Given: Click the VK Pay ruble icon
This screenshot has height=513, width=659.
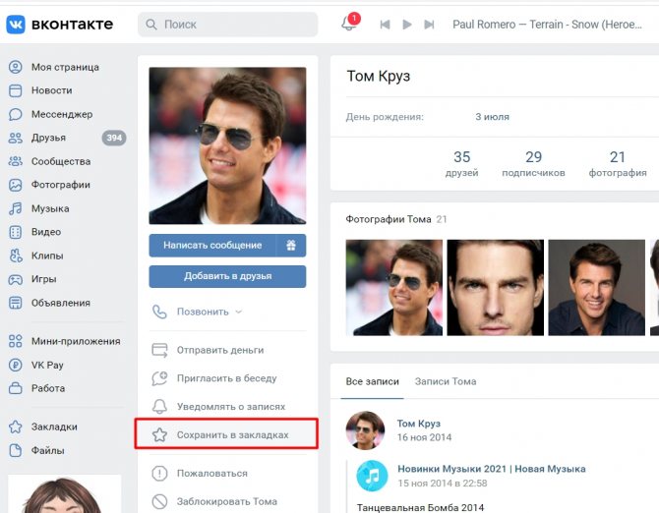Looking at the screenshot, I should pos(16,365).
